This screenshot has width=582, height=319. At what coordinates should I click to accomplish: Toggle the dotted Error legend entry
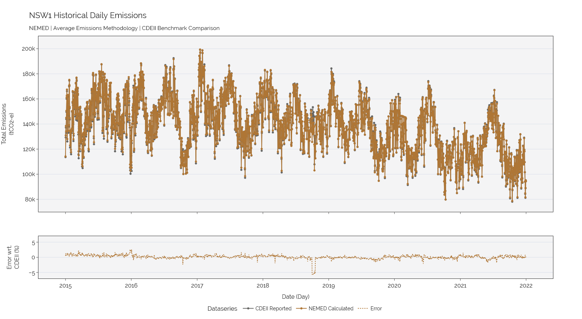tap(370, 309)
